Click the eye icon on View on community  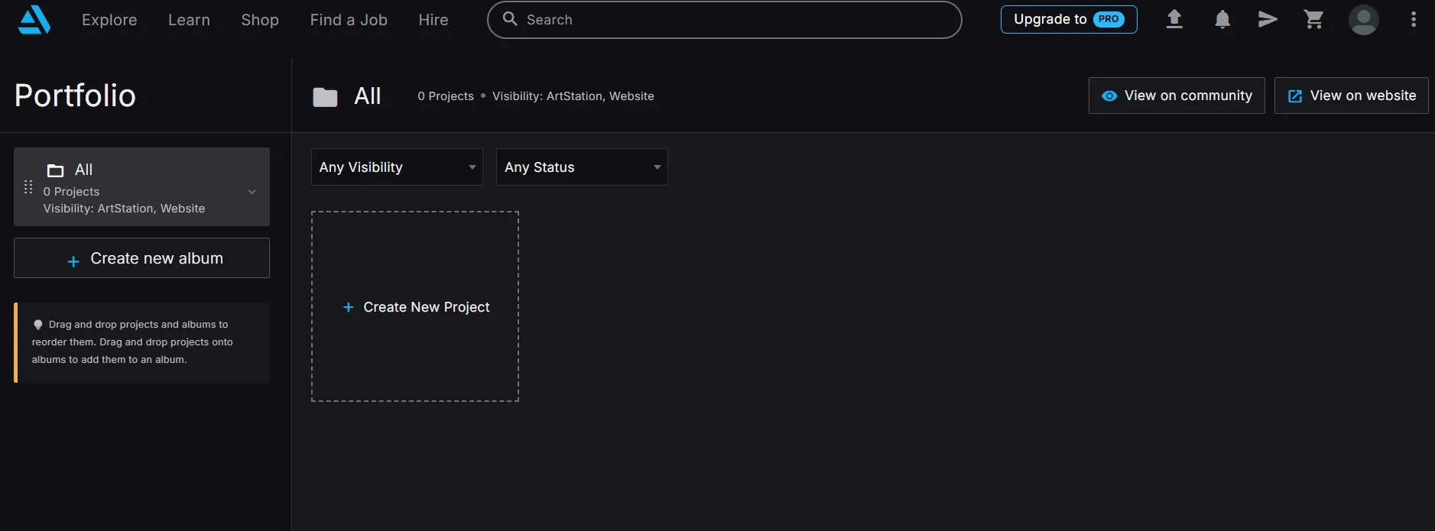pos(1109,96)
